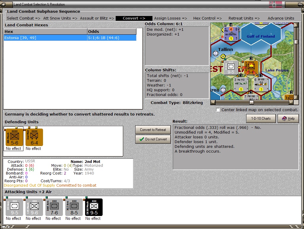Click the Select Combat subphase step
This screenshot has width=304, height=229.
(23, 18)
